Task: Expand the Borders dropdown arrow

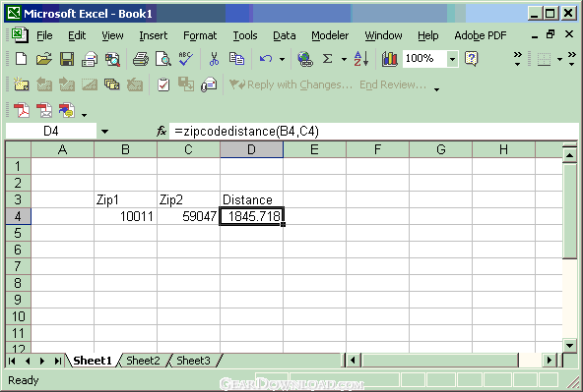Action: coord(559,59)
